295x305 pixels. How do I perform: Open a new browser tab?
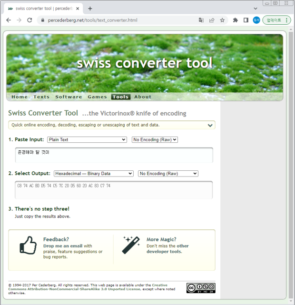pos(90,9)
